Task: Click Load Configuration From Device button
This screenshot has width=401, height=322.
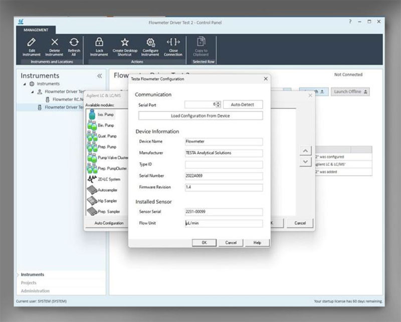Action: [200, 116]
